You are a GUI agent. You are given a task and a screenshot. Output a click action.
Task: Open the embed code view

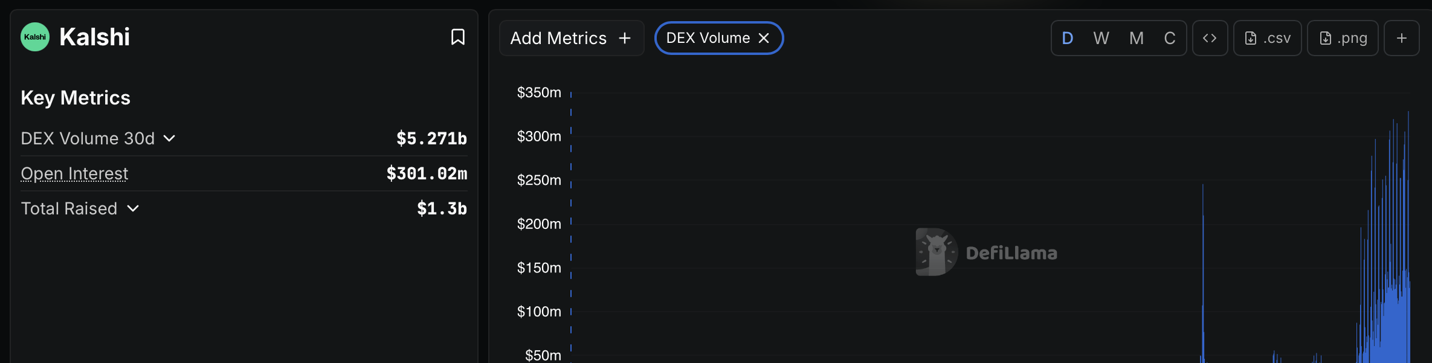1210,37
